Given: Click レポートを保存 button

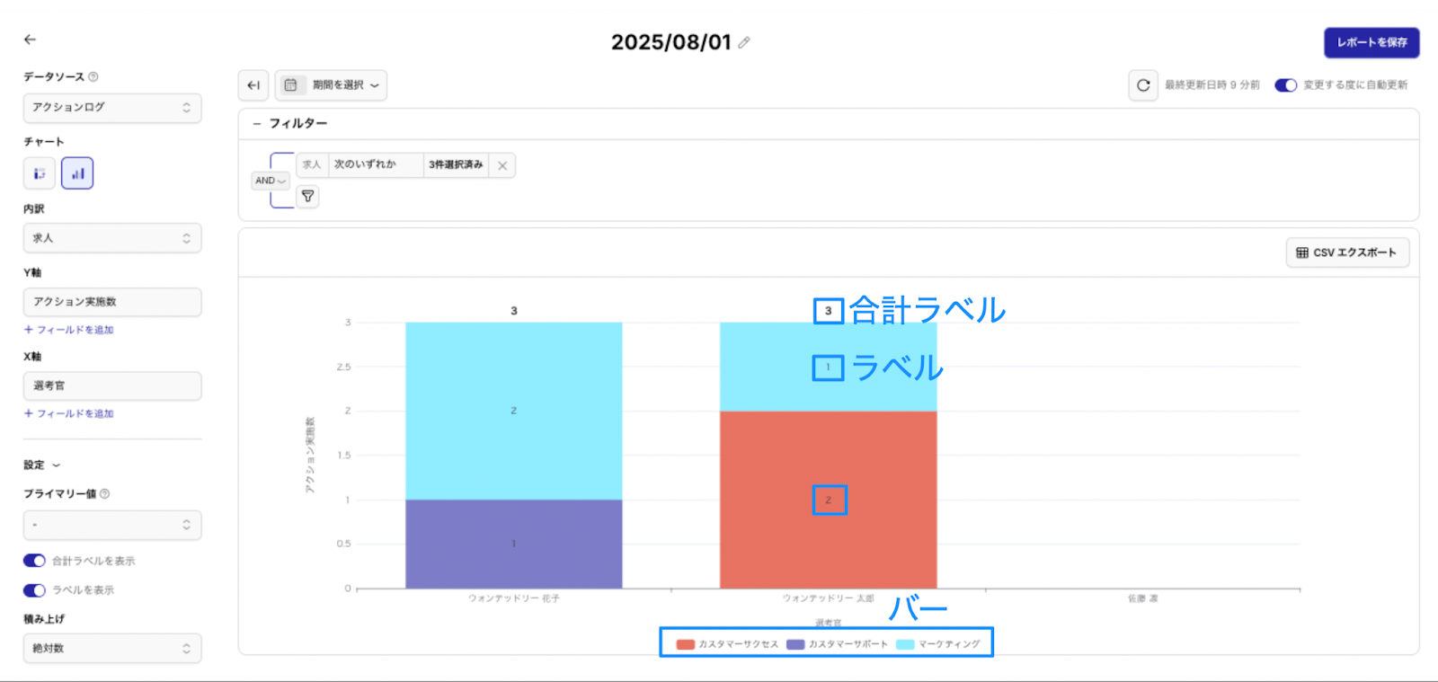Looking at the screenshot, I should coord(1371,42).
